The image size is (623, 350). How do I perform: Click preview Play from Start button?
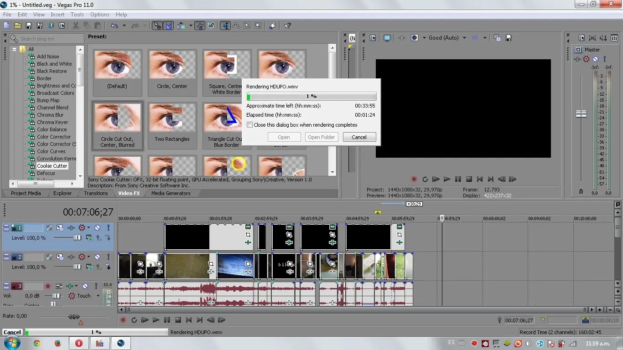[x=436, y=180]
